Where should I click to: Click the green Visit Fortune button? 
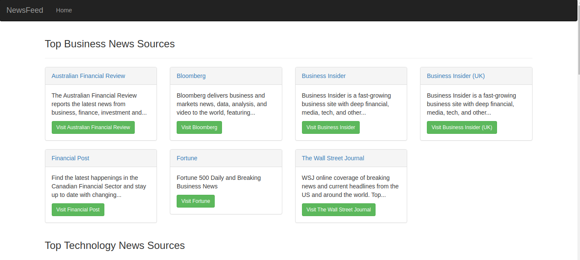tap(195, 201)
